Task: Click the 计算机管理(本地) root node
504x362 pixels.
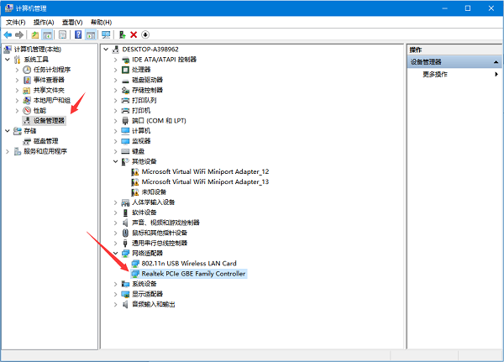Action: (x=38, y=50)
